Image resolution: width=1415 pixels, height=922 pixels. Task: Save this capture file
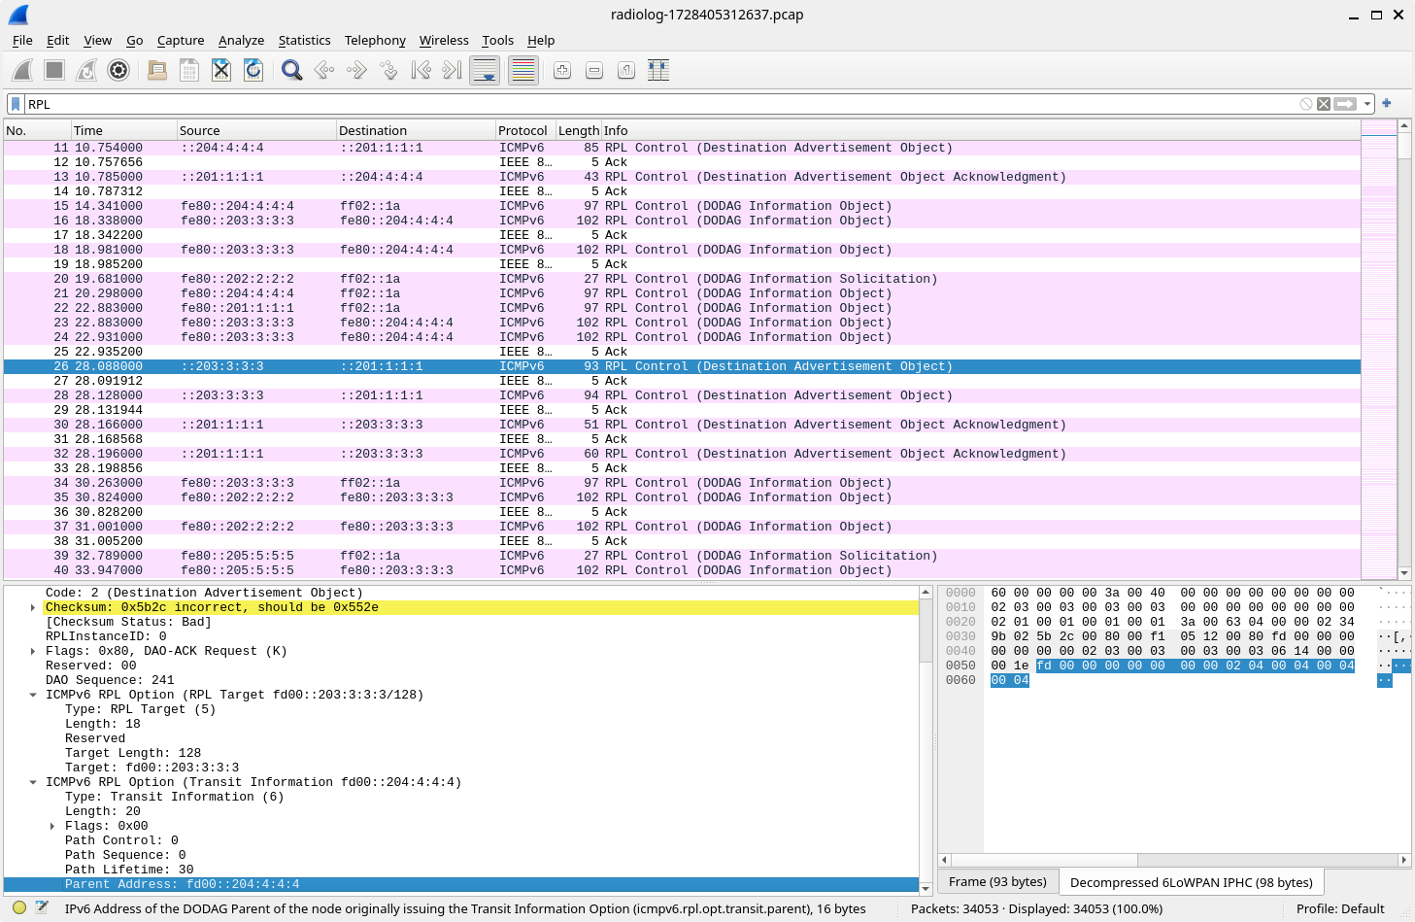tap(189, 70)
